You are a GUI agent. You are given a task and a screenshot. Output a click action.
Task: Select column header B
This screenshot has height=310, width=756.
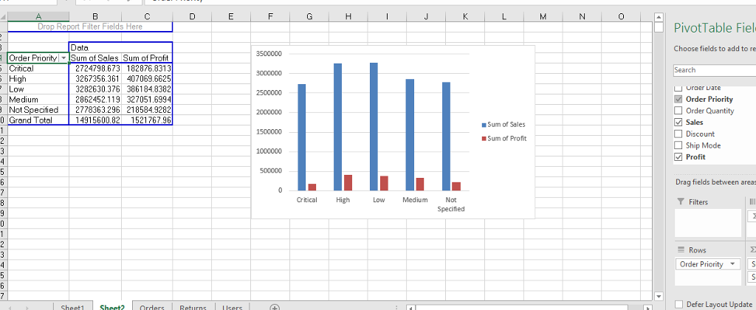95,17
